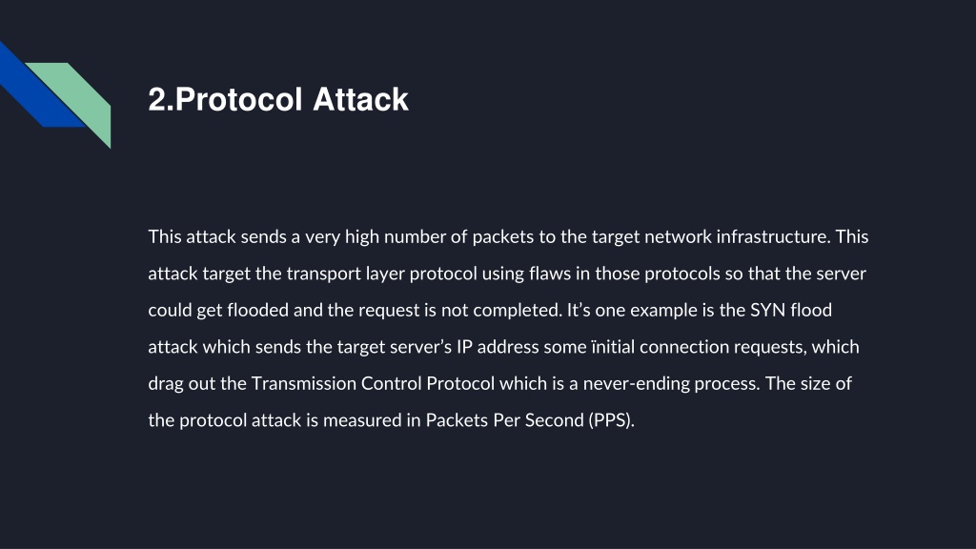The height and width of the screenshot is (549, 976).
Task: Click 'transport layer protocol' in the paragraph
Action: (381, 274)
